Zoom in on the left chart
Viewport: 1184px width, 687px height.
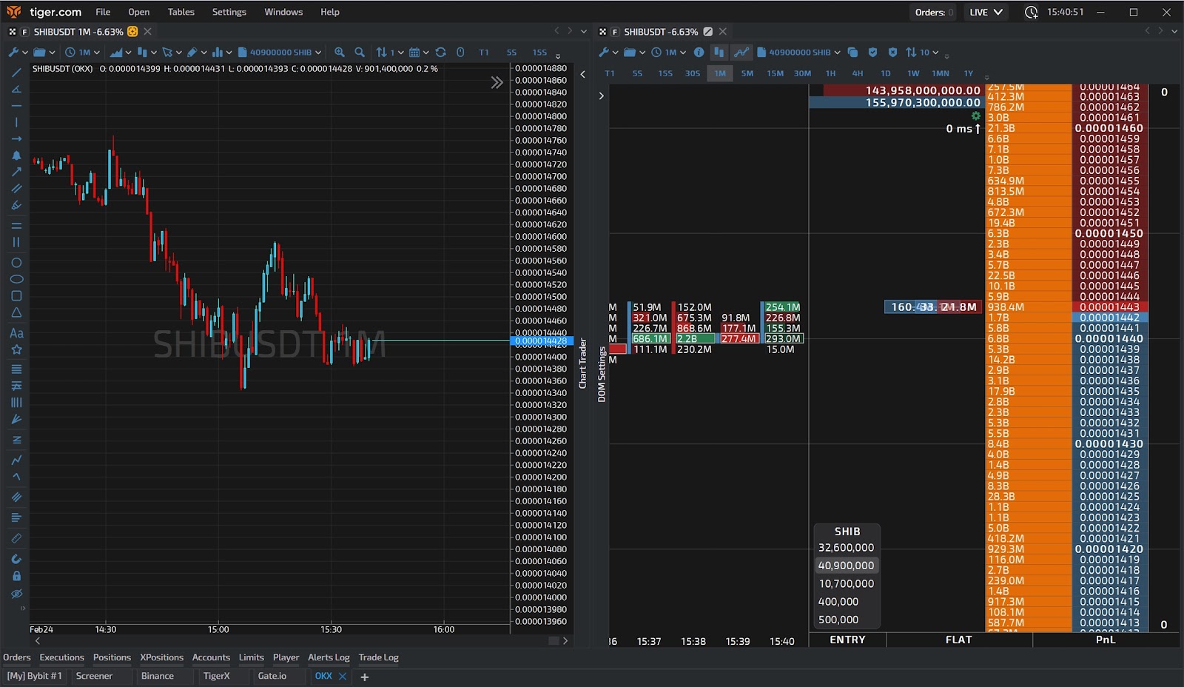click(340, 53)
